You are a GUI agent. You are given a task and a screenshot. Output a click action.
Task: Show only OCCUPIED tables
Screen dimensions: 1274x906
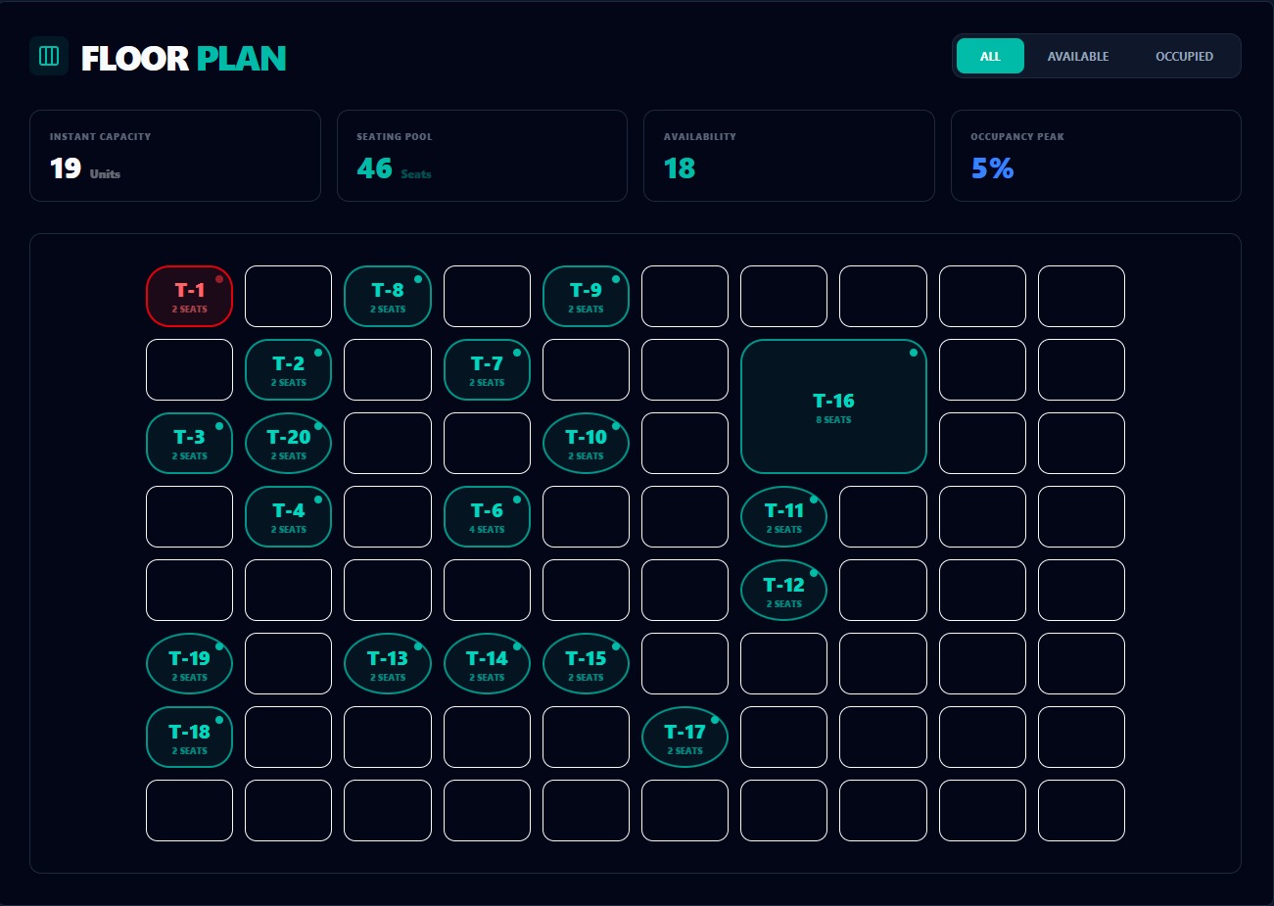1183,56
